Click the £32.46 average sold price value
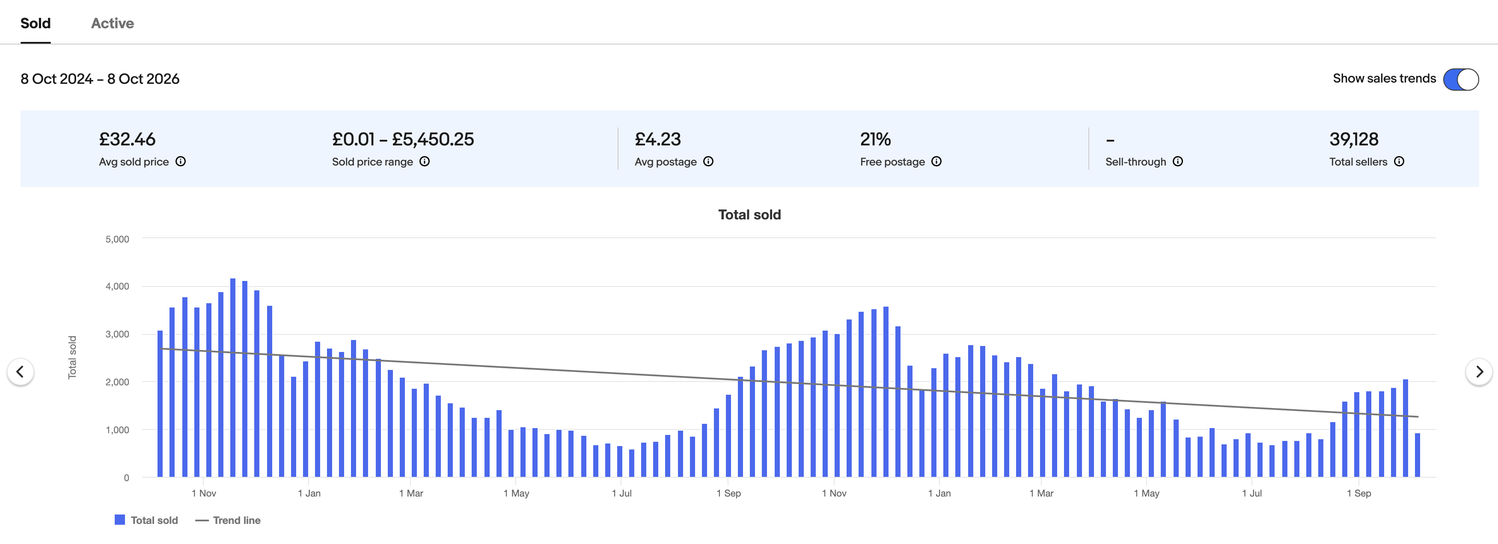 128,139
